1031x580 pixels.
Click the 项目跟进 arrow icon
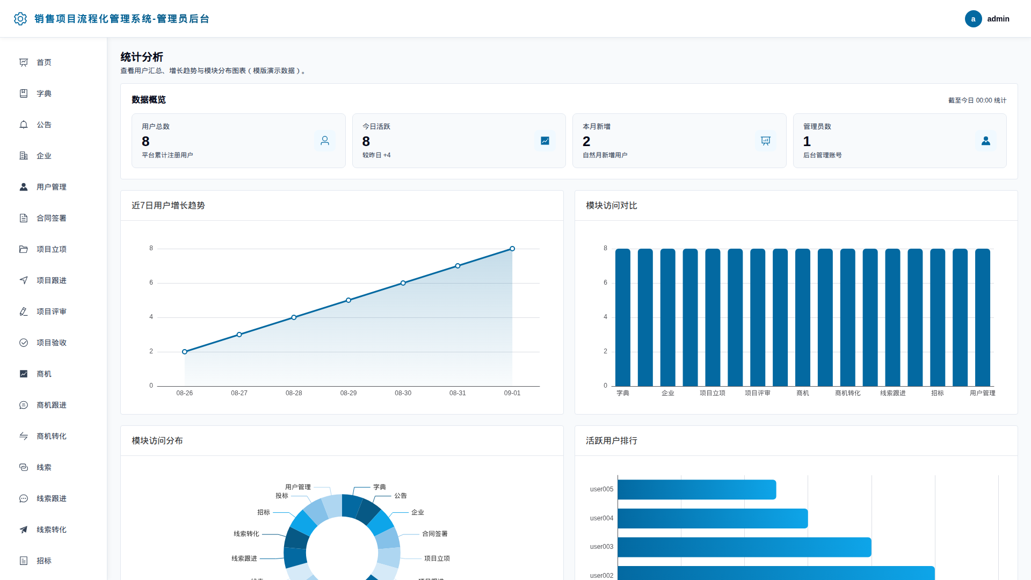24,280
